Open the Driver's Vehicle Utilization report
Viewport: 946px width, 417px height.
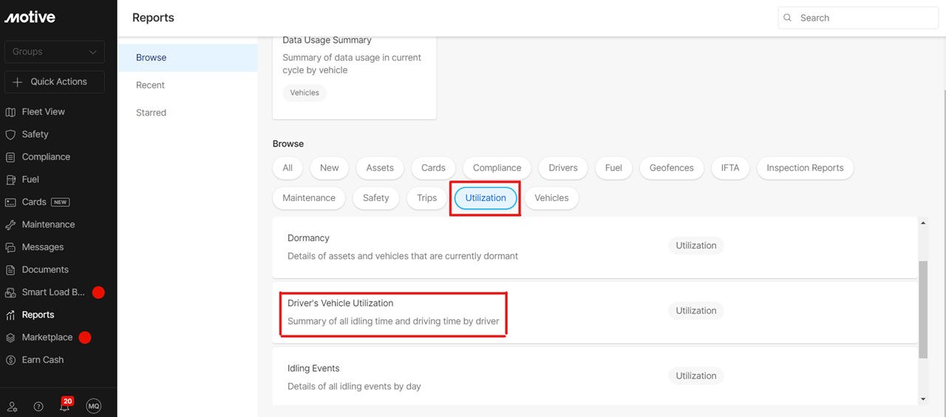[595, 312]
